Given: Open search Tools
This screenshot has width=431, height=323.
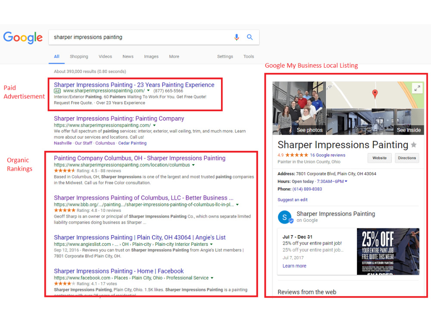Looking at the screenshot, I should point(249,56).
